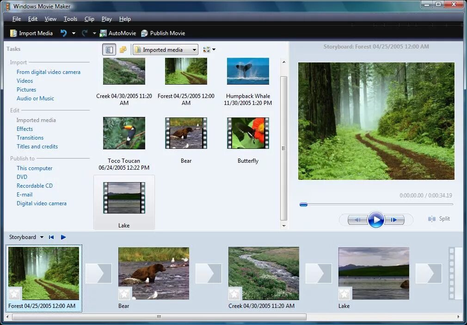Click the Split clip button
Viewport: 467px width, 325px height.
[x=439, y=219]
